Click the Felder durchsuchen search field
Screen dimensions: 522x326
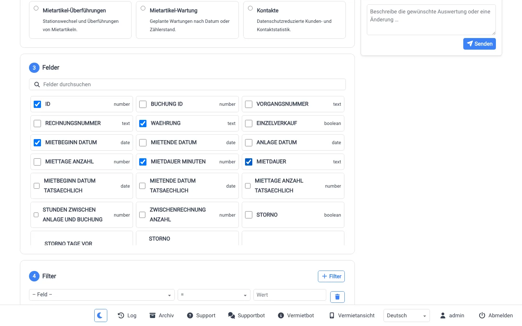(187, 84)
